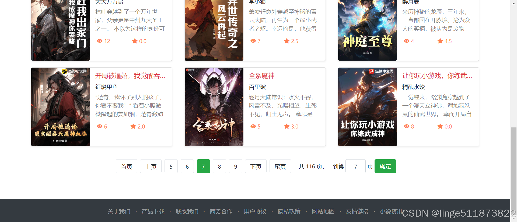Click the rating value 2.5
Screen dimensions: 517x222
[295, 41]
